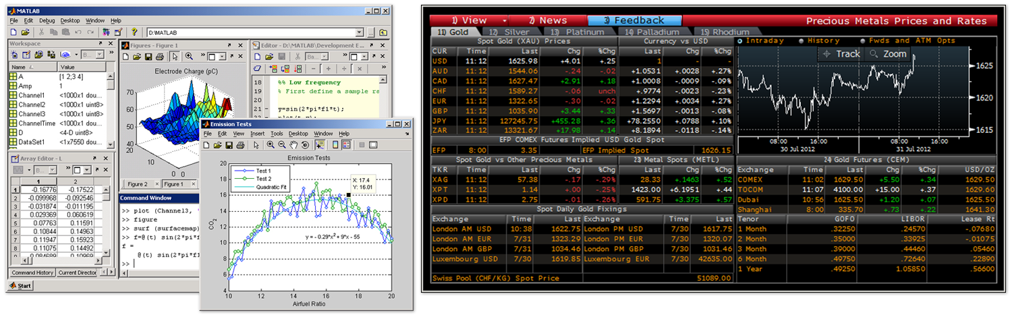This screenshot has width=1012, height=317.
Task: Open Command History tab
Action: pos(32,272)
